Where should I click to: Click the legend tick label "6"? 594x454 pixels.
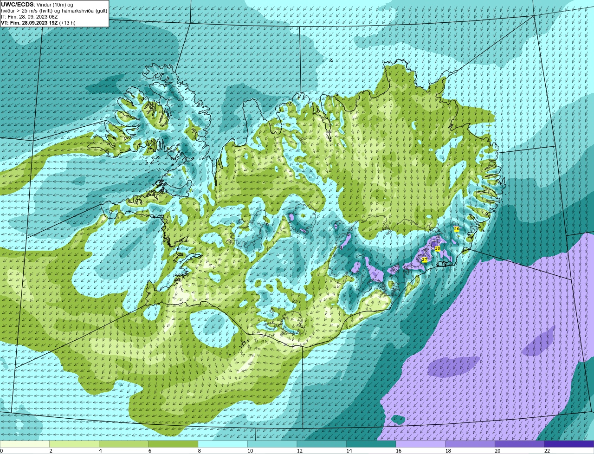click(150, 450)
